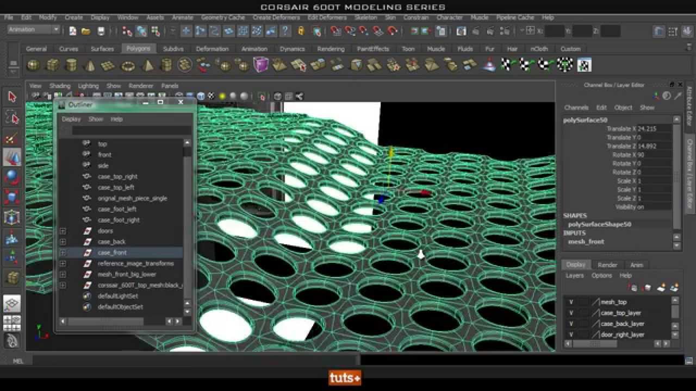696x391 pixels.
Task: Create a polygon plane from the shelf
Action: (x=109, y=66)
